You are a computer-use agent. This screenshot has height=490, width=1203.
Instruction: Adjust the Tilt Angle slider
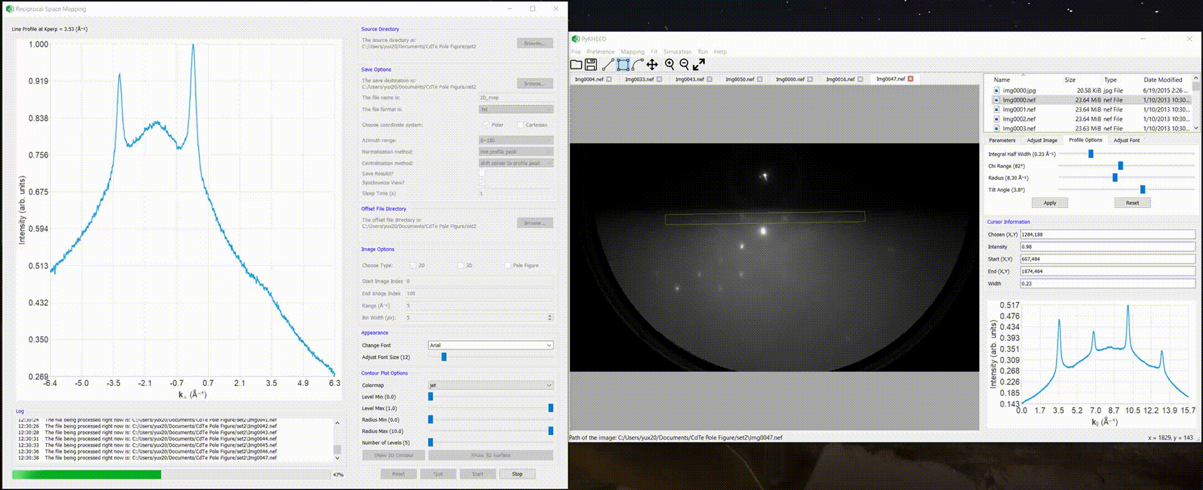[x=1127, y=189]
